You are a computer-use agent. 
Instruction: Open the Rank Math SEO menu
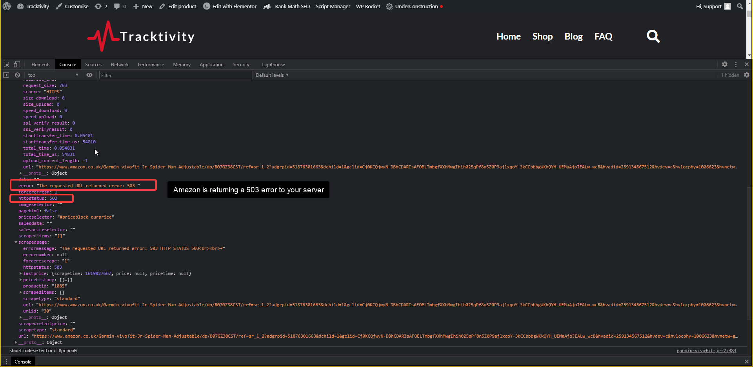(287, 6)
